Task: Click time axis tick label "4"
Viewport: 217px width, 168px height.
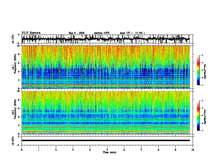Action: coord(90,150)
